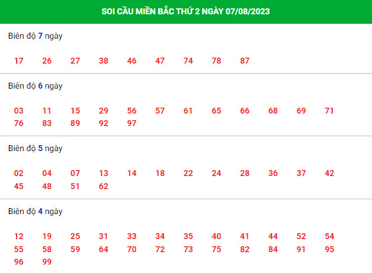
Task: Choose number 99 in Biên độ 4 ngày
Action: click(x=47, y=262)
